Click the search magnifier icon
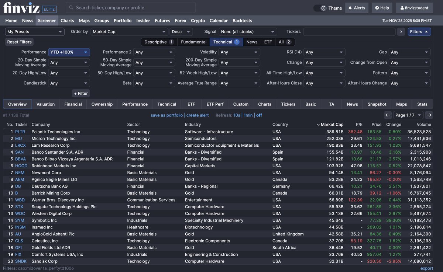This screenshot has width=443, height=272. tap(71, 7)
